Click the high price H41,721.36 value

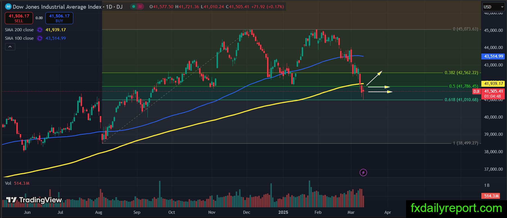pyautogui.click(x=187, y=7)
